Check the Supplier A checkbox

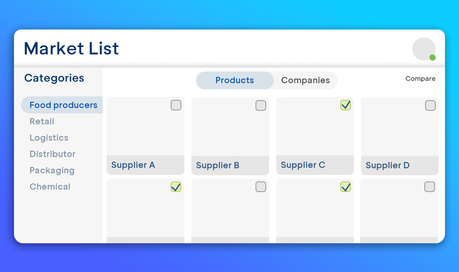pyautogui.click(x=176, y=105)
